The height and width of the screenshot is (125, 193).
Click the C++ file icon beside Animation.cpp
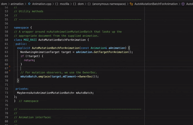click(x=30, y=4)
